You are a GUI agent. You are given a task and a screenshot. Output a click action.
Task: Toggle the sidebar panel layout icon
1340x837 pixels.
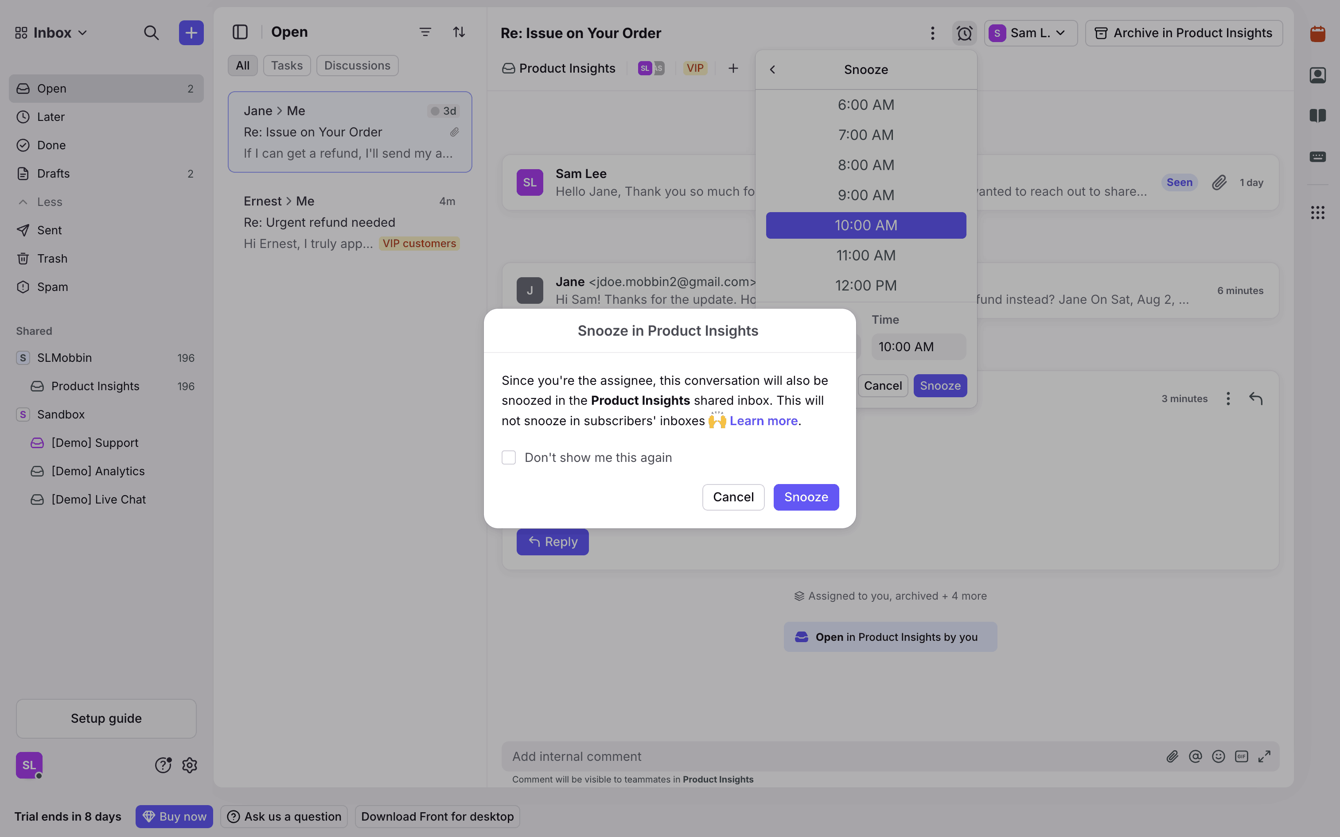pos(240,32)
